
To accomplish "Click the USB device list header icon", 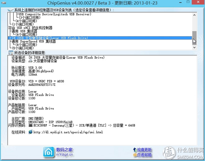I will pos(11,10).
